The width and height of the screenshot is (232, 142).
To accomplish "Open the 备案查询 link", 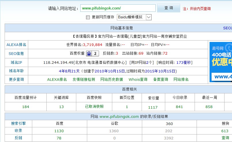I will click(161, 80).
